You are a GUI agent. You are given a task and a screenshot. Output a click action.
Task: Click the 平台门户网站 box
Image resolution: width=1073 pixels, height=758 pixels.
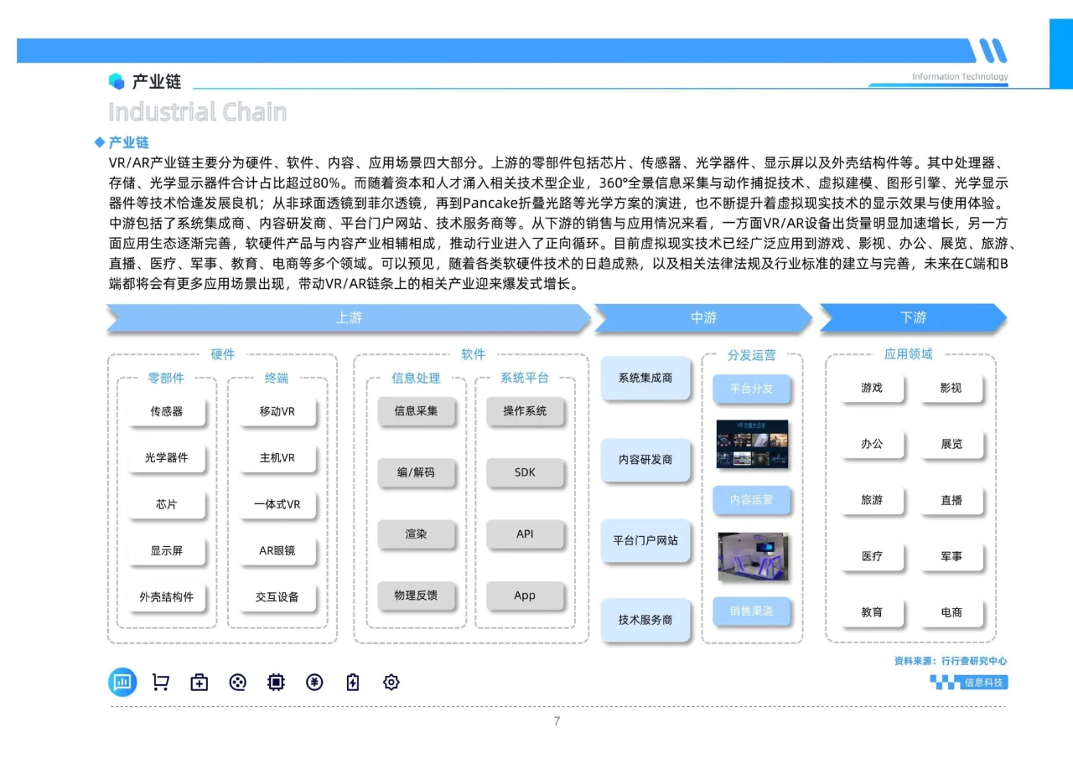pos(645,540)
